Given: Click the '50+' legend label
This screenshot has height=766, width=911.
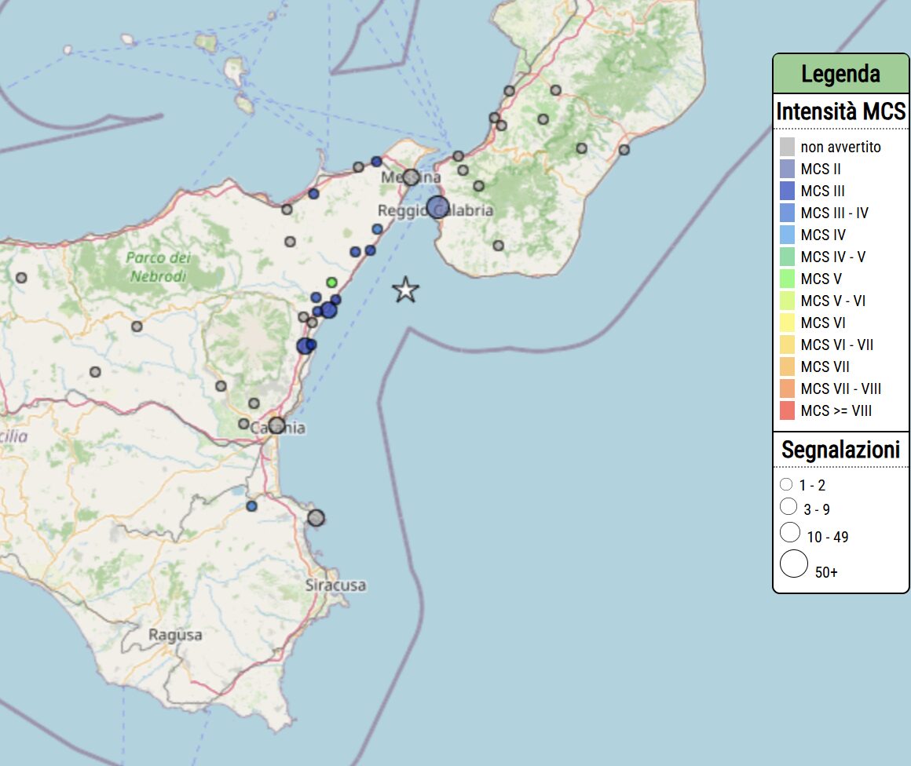Looking at the screenshot, I should coord(826,572).
